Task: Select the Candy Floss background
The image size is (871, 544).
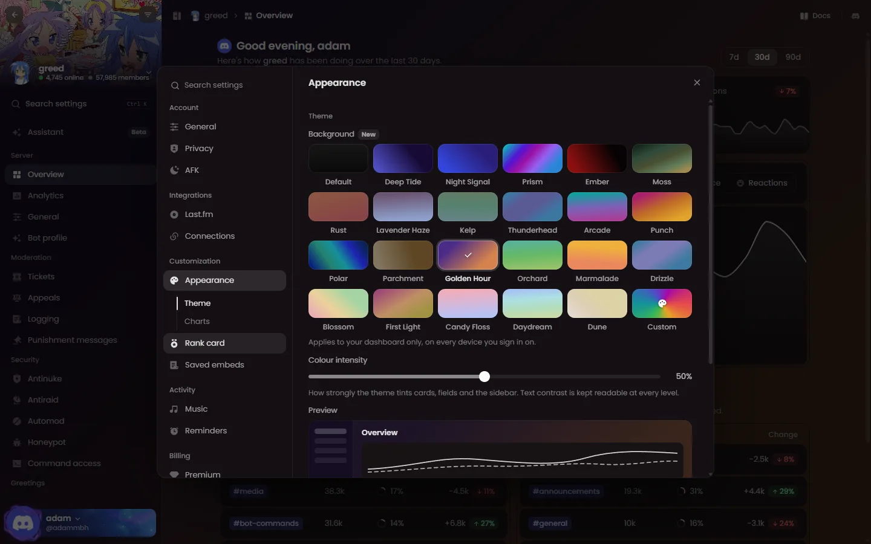Action: click(x=468, y=303)
